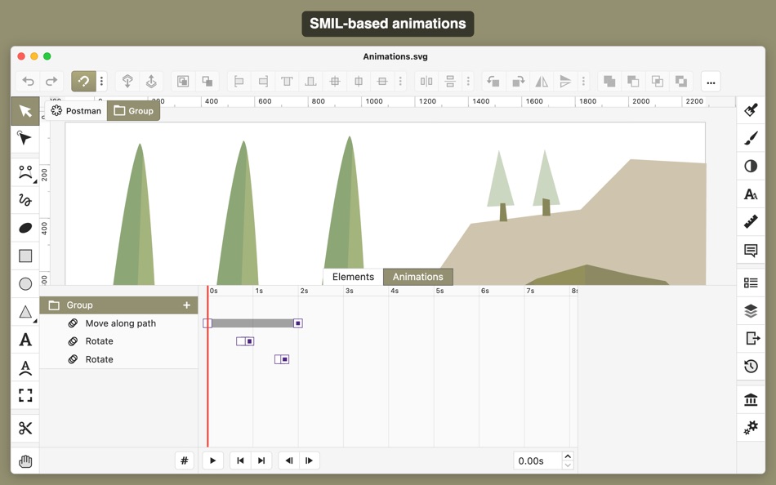The height and width of the screenshot is (485, 776).
Task: Open the Plugins settings panel
Action: (750, 427)
